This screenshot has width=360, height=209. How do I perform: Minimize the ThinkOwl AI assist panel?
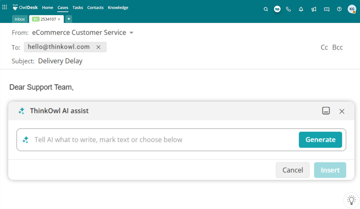[326, 111]
